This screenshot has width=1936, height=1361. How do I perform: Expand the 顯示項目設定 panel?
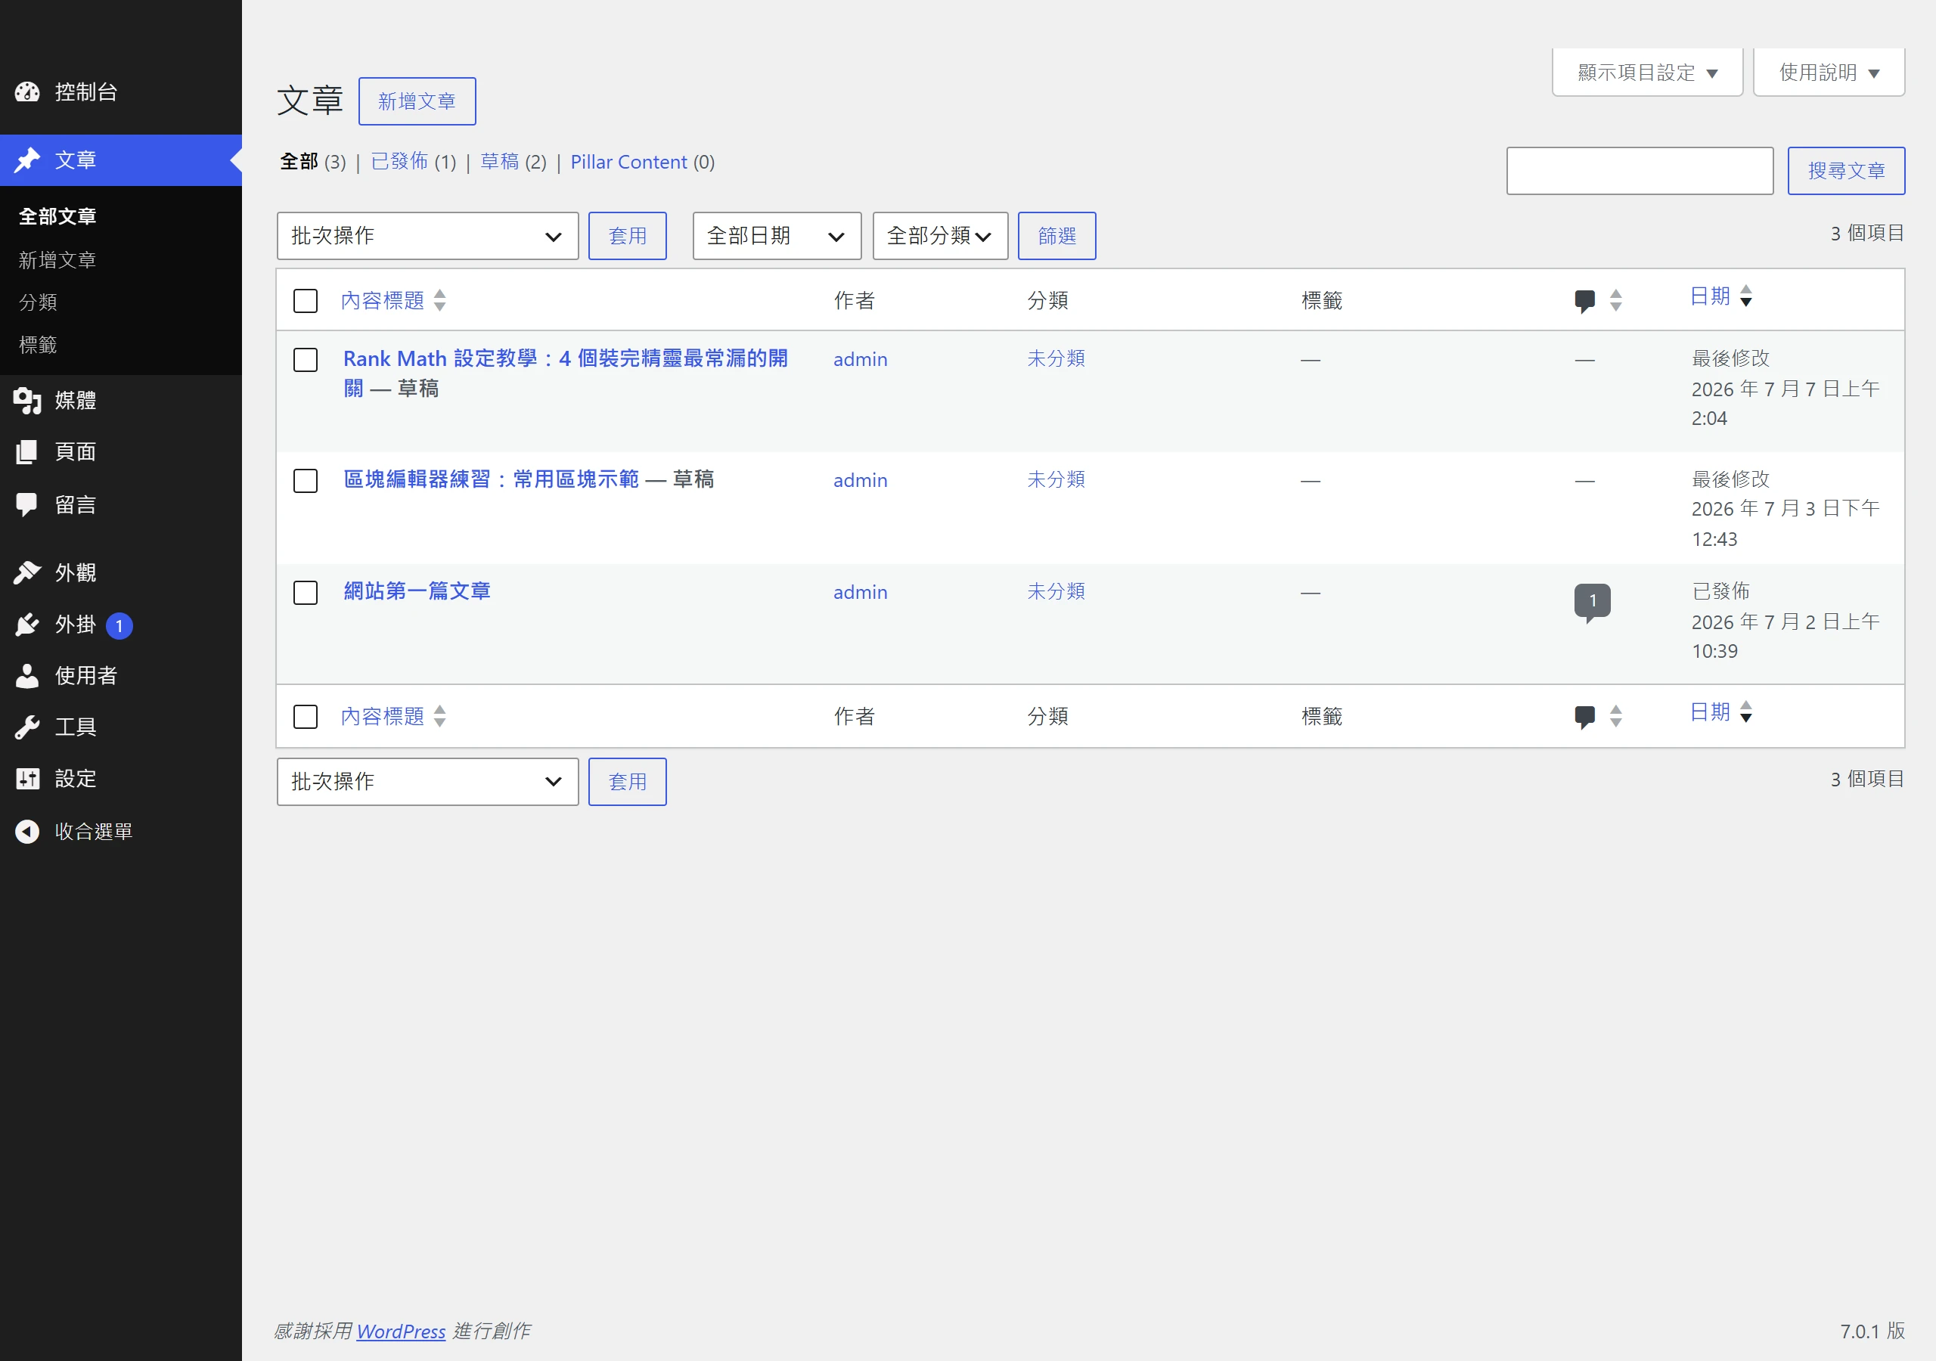coord(1647,73)
